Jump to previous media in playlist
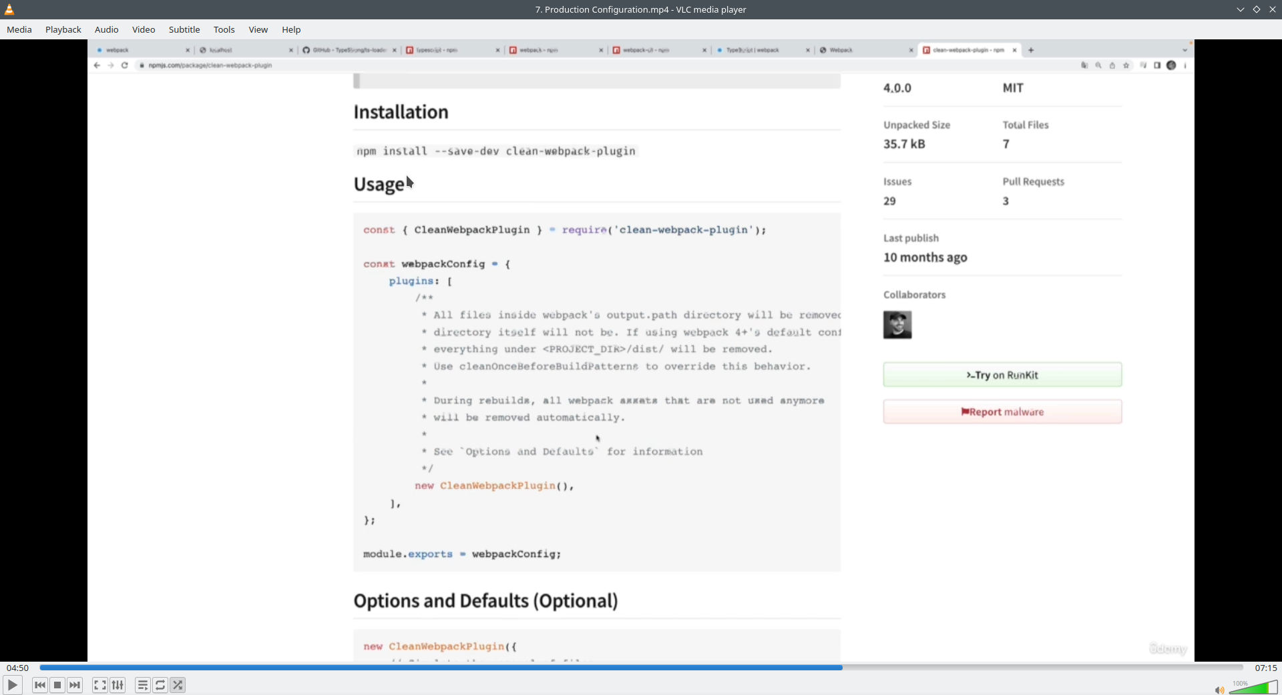Viewport: 1282px width, 695px height. [x=40, y=685]
